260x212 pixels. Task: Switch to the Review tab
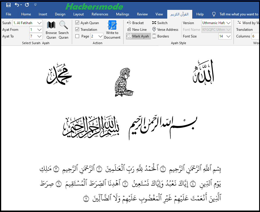[x=142, y=14]
